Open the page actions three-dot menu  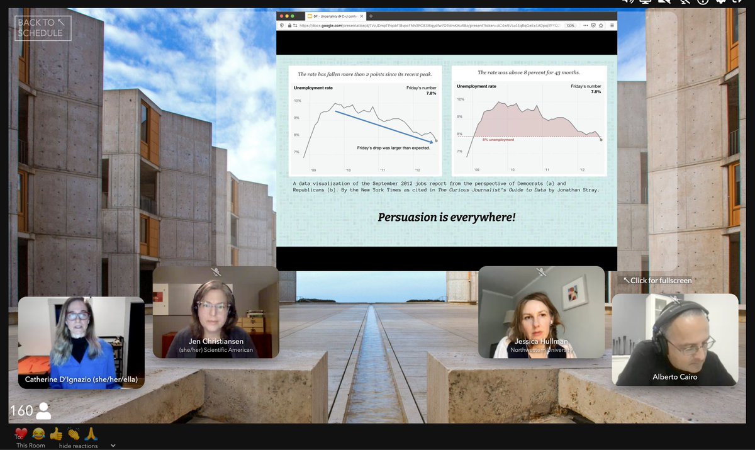[x=586, y=26]
